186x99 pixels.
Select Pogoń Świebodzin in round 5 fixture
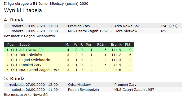(83, 90)
